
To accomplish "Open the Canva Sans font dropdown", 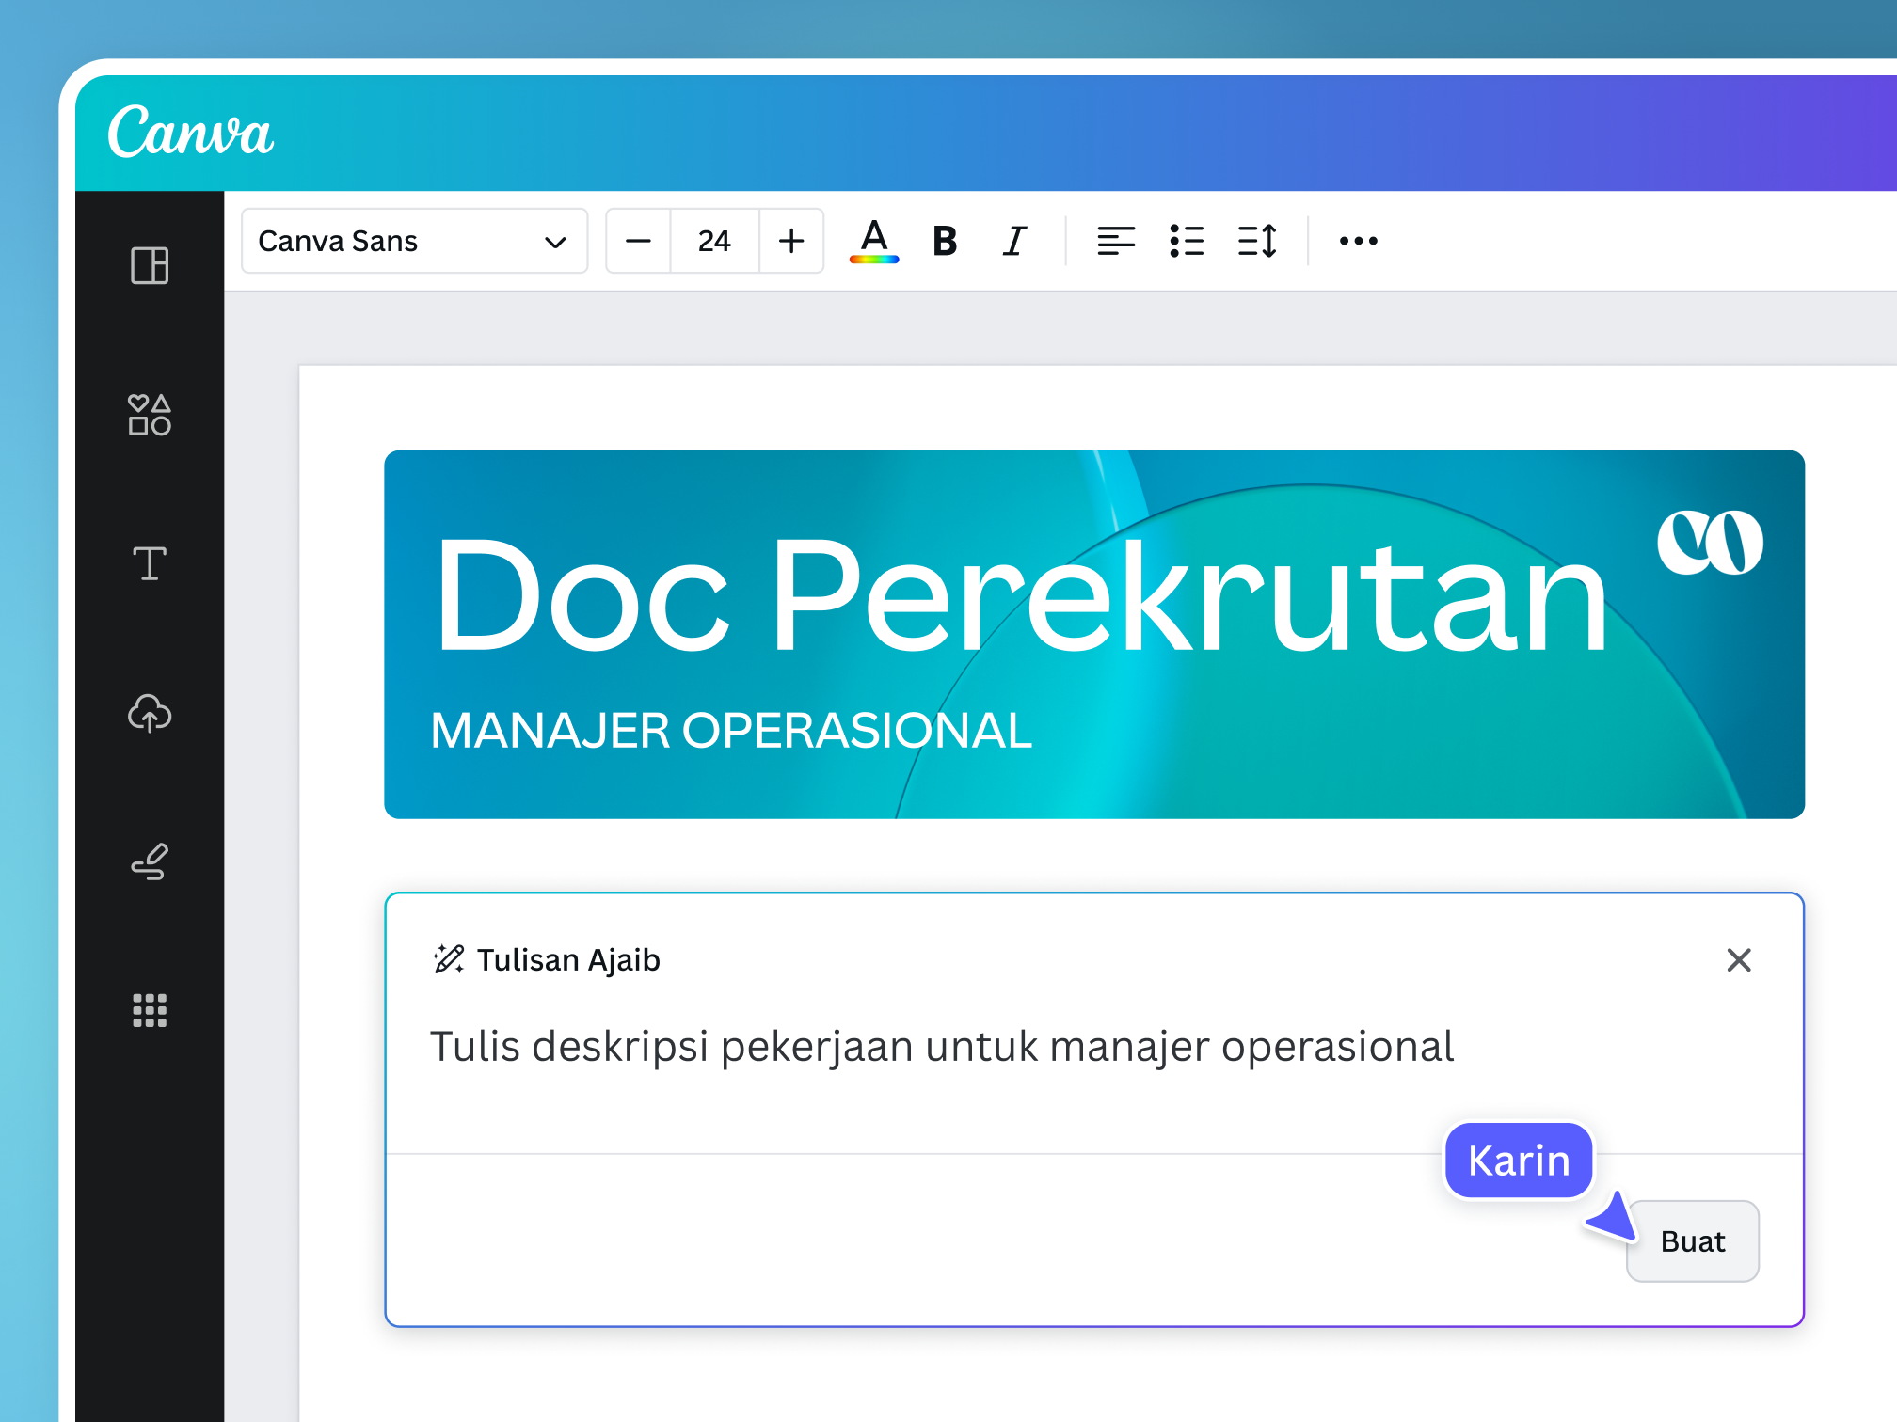I will coord(414,241).
